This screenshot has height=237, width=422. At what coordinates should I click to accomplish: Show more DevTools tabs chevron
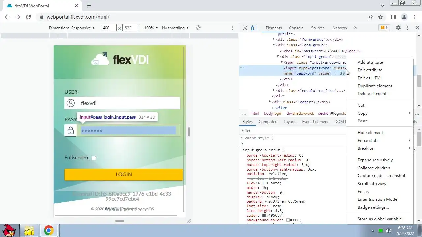[356, 28]
